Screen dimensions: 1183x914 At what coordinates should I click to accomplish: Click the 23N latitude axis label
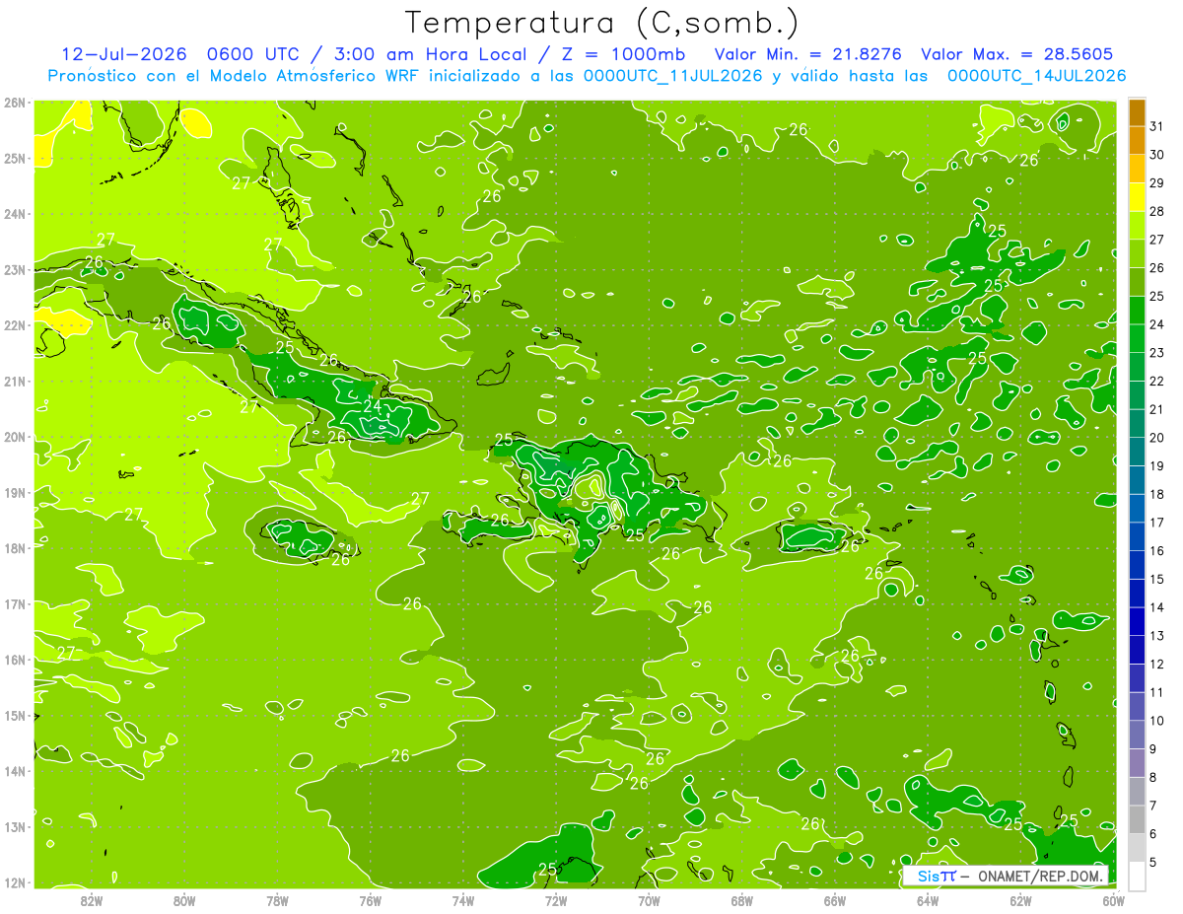click(x=14, y=270)
